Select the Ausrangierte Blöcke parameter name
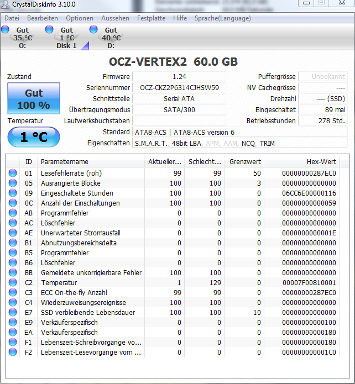This screenshot has width=355, height=384. tap(71, 183)
